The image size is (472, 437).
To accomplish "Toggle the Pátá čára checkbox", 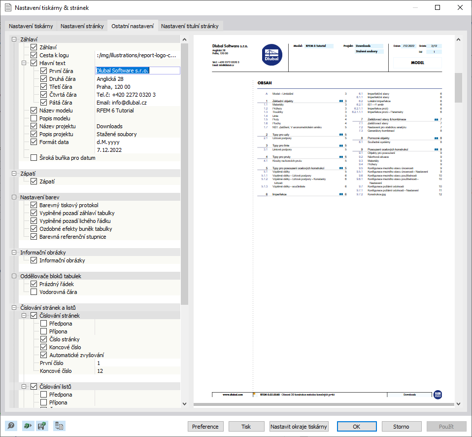I will 44,103.
